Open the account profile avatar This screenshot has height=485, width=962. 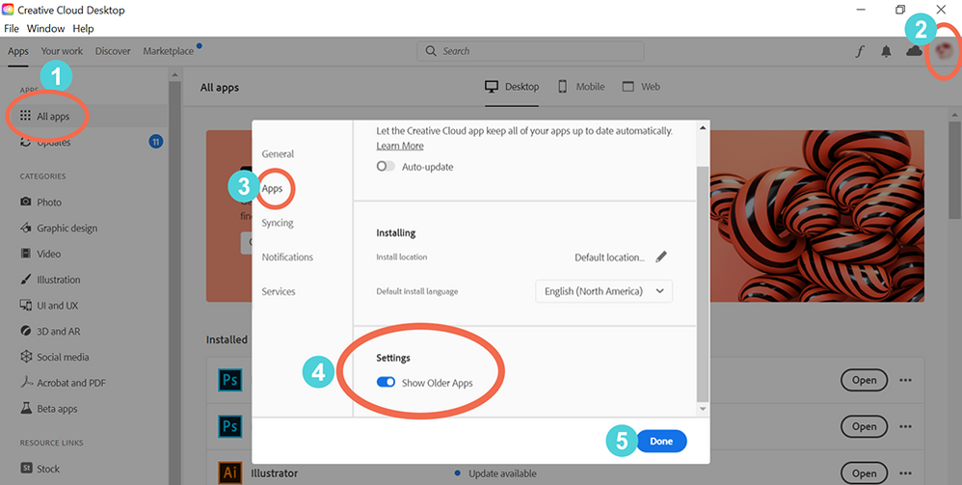tap(944, 51)
